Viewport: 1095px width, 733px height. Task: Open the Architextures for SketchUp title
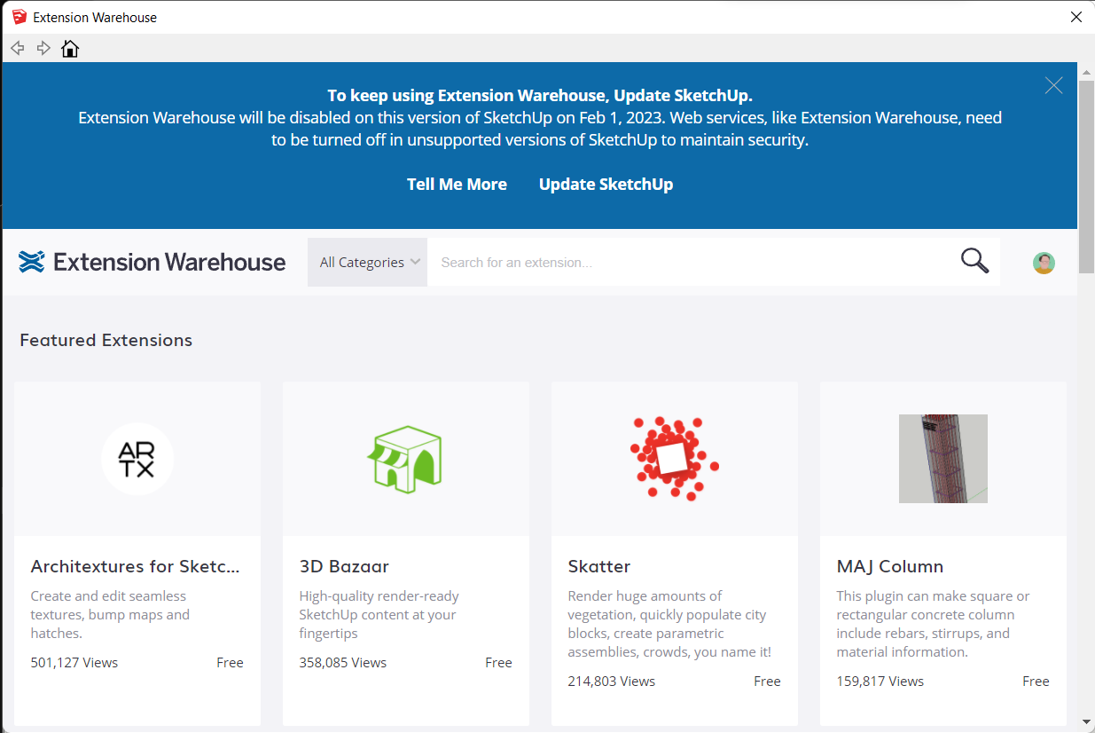(136, 566)
